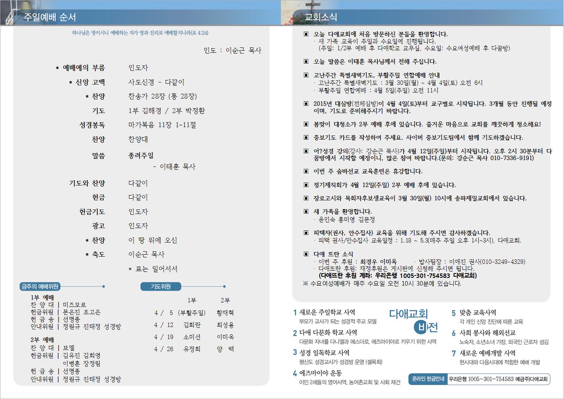The image size is (564, 399).
Task: Click square bullet beside 봄맞이 대청소 announcement
Action: click(306, 124)
